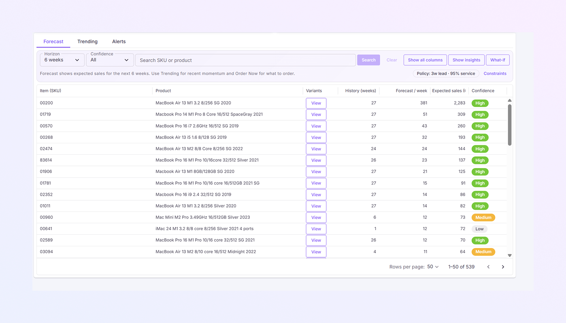This screenshot has width=566, height=323.
Task: Click MacBook Air 13 M1 3.2 8/256 Silver 2020
Action: 196,206
